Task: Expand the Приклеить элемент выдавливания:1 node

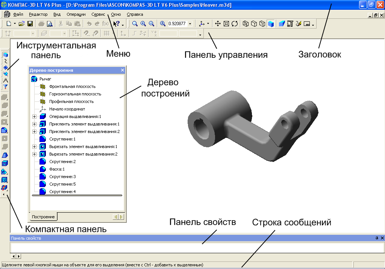Action: [x=34, y=124]
